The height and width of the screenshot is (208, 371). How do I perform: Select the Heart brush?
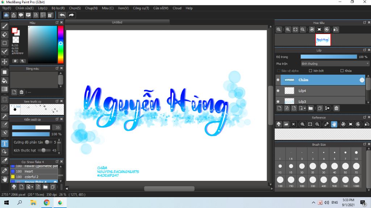34,171
